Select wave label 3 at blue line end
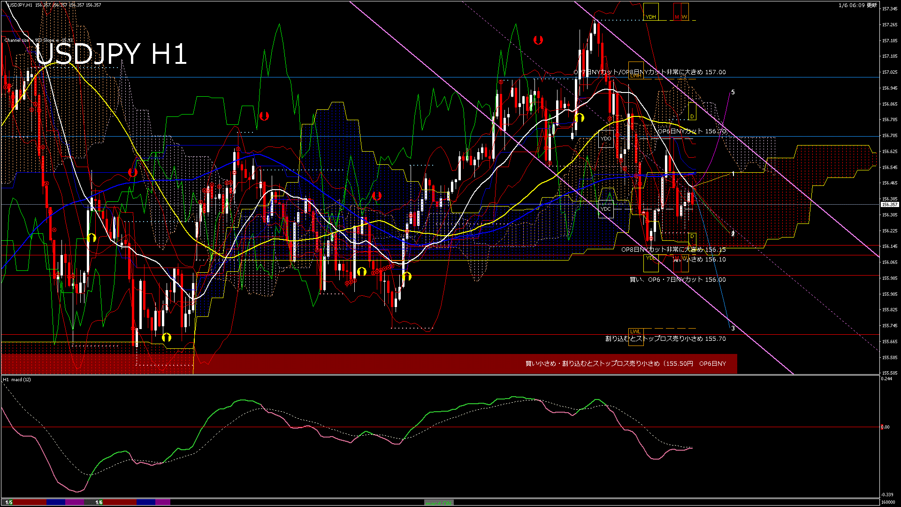901x507 pixels. pyautogui.click(x=733, y=329)
